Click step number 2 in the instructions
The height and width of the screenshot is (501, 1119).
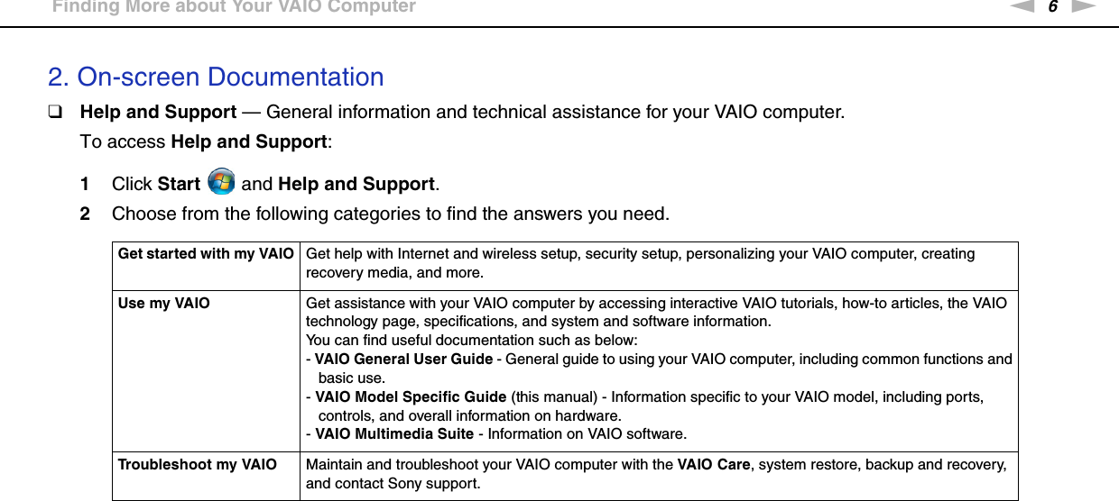(85, 214)
